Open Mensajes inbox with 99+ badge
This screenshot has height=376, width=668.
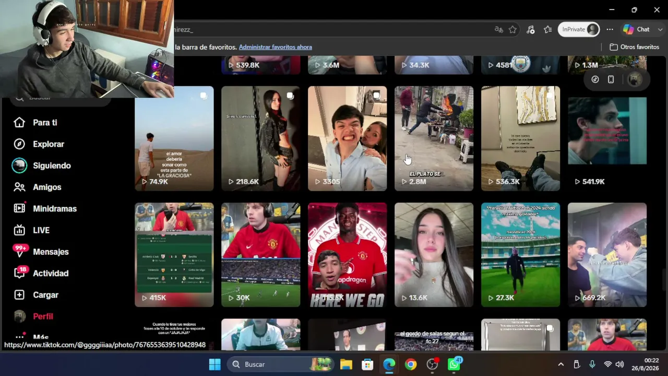(51, 252)
